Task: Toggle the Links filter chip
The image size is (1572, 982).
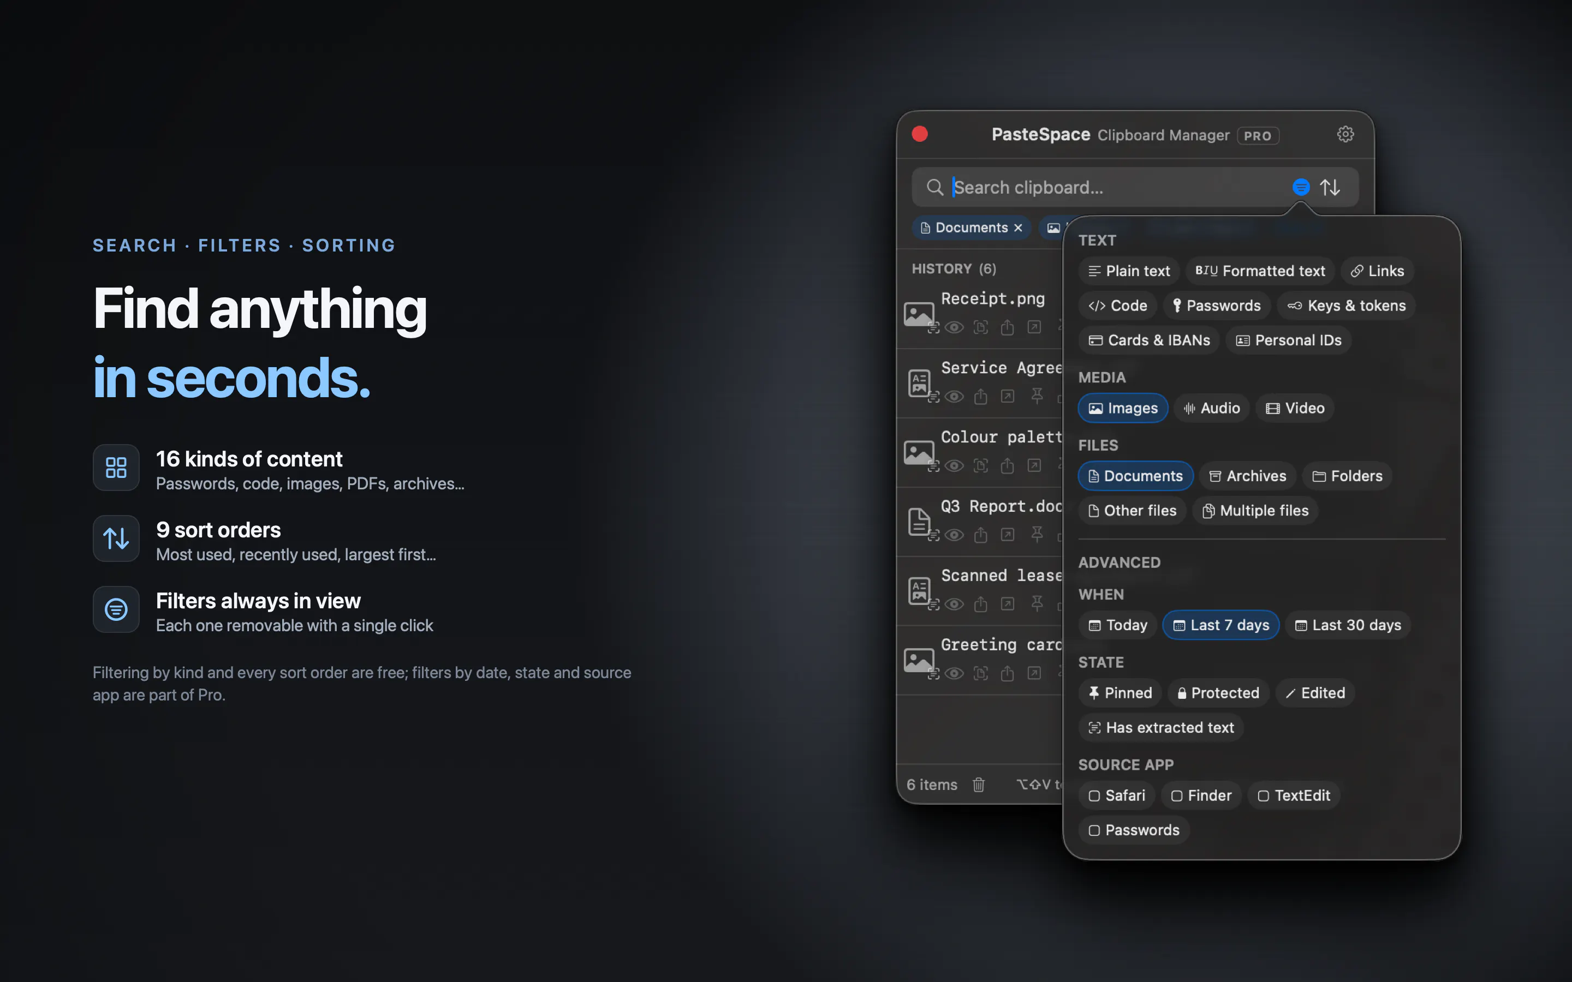Action: [x=1377, y=271]
